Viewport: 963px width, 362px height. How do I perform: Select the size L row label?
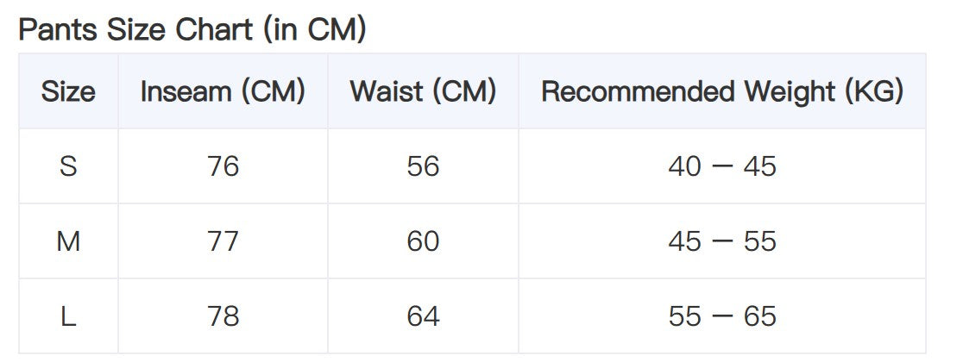coord(68,316)
